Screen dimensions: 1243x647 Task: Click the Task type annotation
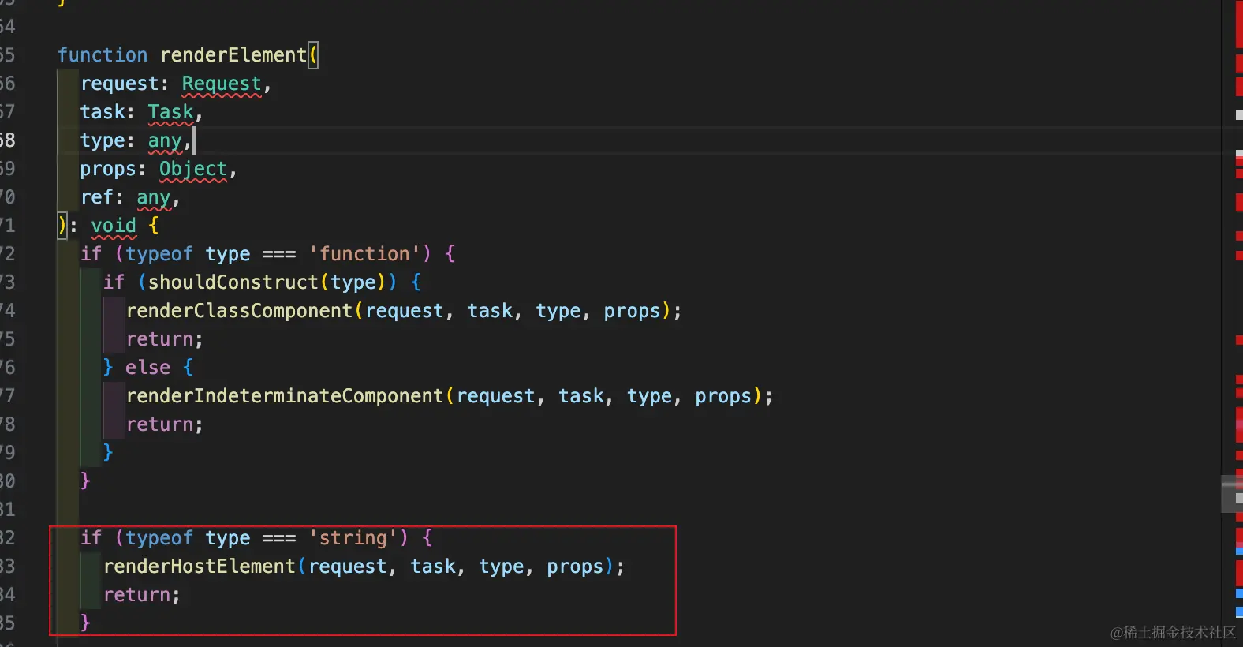[x=170, y=112]
